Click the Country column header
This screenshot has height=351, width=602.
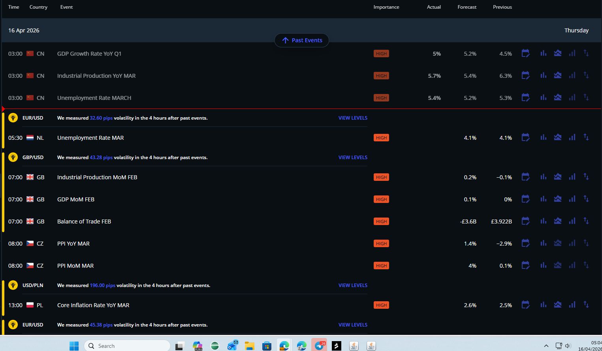click(38, 7)
